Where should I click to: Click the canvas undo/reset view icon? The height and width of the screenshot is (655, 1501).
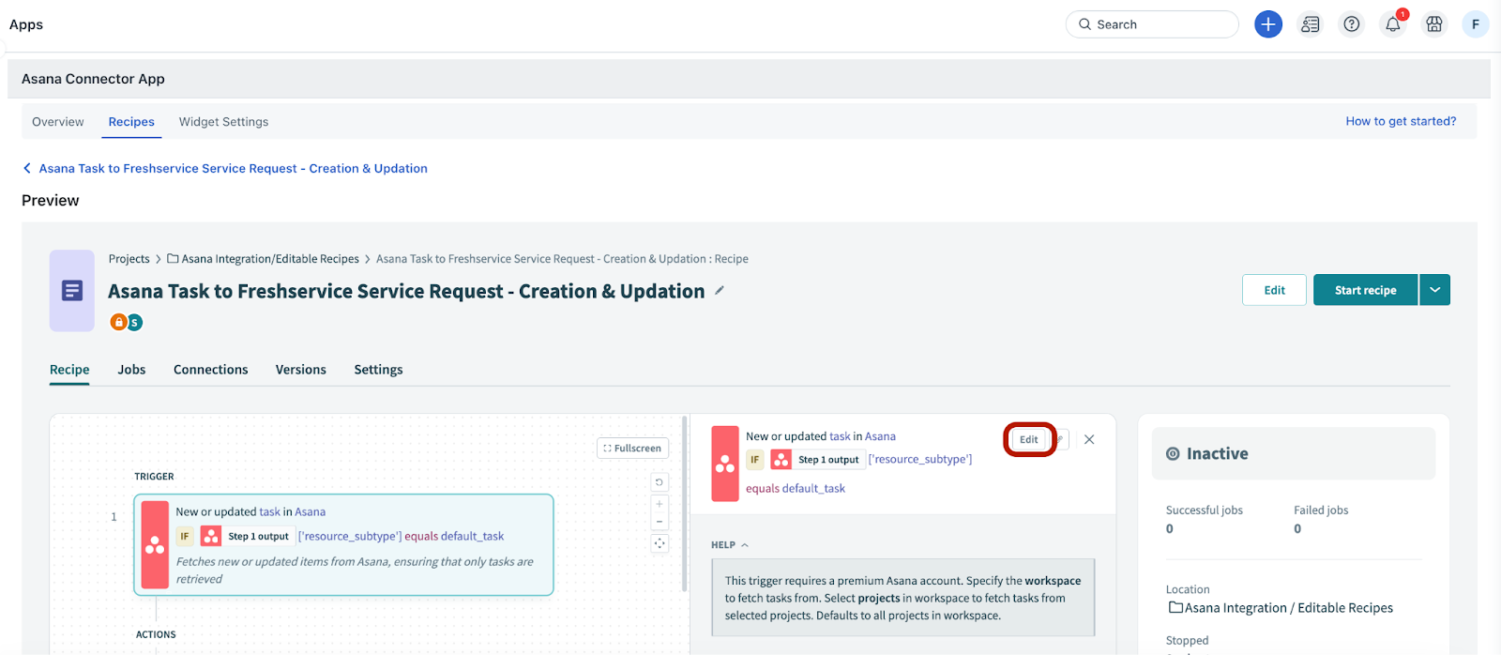tap(660, 482)
